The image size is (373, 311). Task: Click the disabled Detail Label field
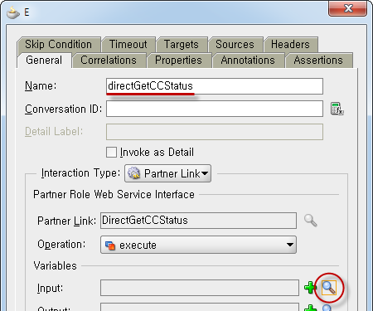coord(215,132)
